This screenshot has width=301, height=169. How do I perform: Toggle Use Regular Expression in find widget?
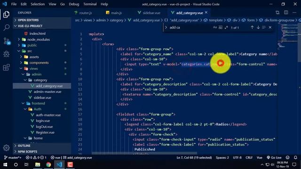pyautogui.click(x=226, y=27)
